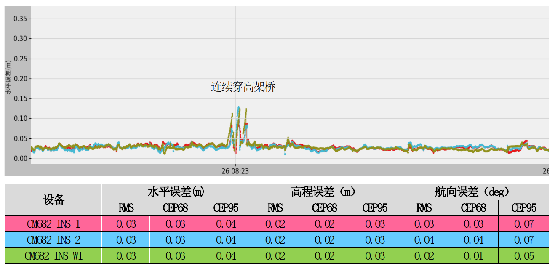Click CEP95 subheader under 航向误差
The height and width of the screenshot is (266, 555).
(523, 208)
